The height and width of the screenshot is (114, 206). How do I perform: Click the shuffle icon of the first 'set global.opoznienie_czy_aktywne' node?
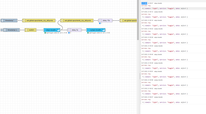pos(24,21)
